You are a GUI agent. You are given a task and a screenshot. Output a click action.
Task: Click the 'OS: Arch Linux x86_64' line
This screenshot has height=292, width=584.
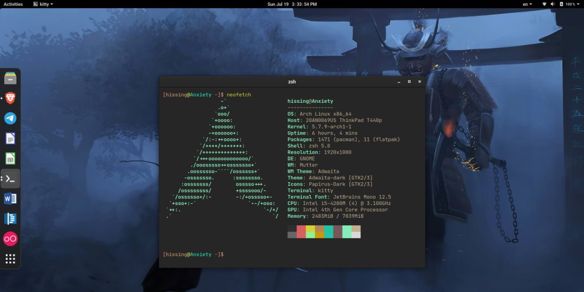pos(319,114)
